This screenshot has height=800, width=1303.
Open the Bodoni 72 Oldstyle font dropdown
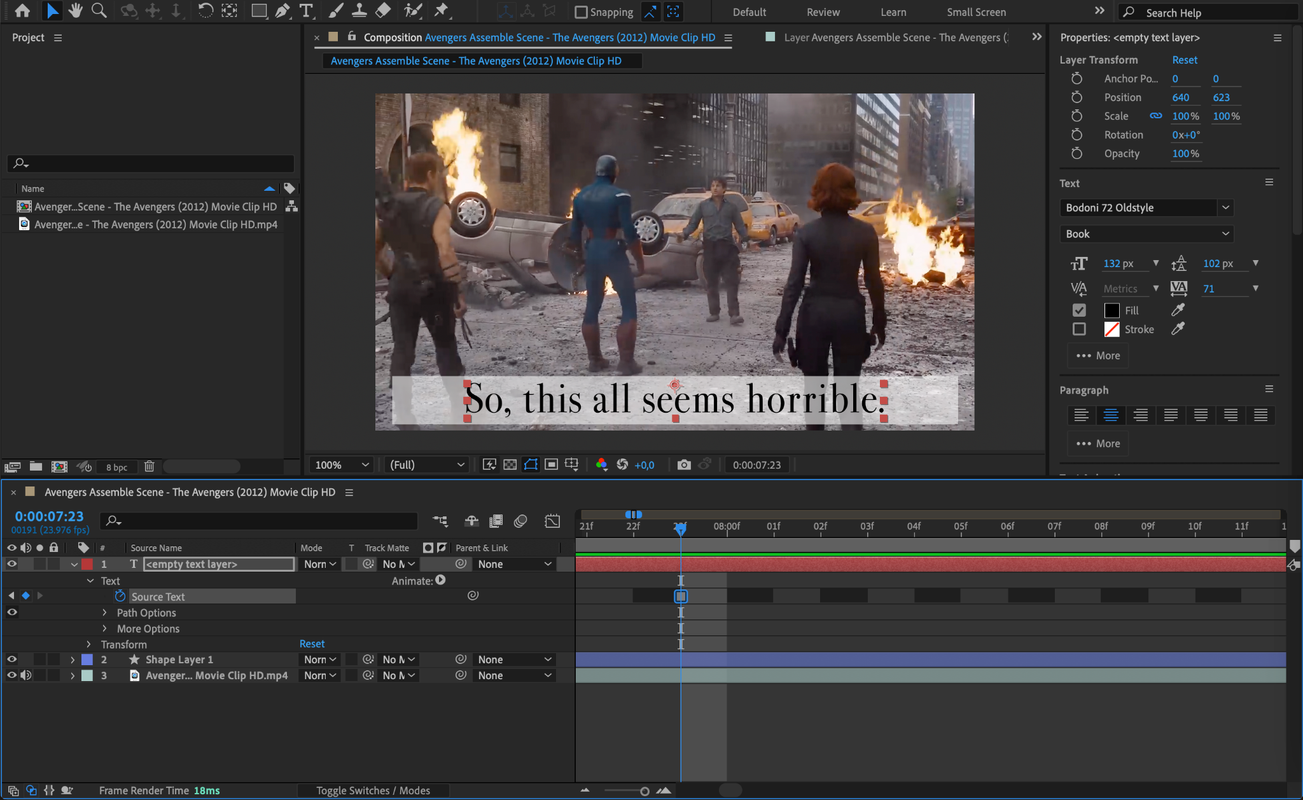point(1225,208)
